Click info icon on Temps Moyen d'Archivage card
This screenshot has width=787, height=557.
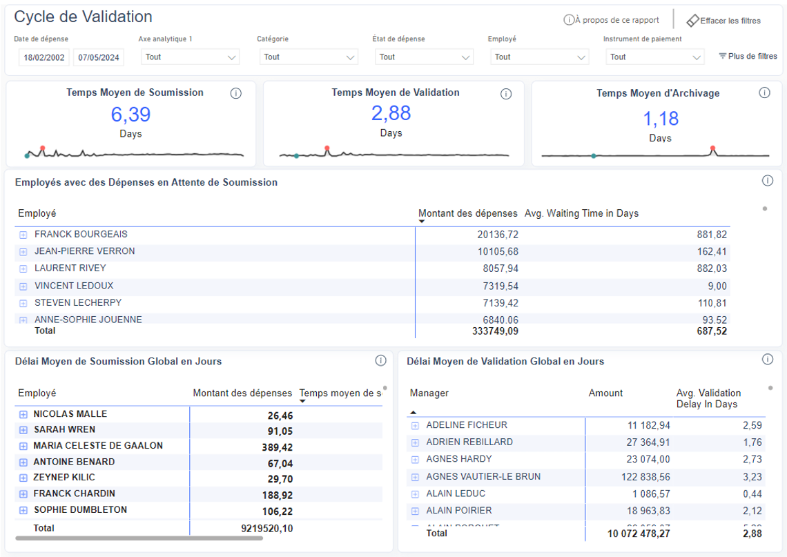point(764,93)
